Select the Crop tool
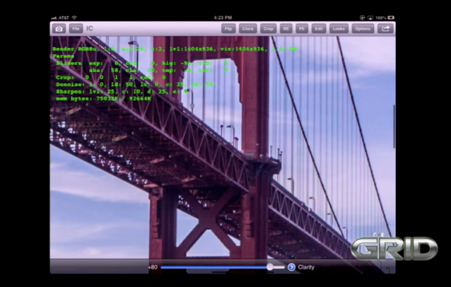 (x=268, y=28)
